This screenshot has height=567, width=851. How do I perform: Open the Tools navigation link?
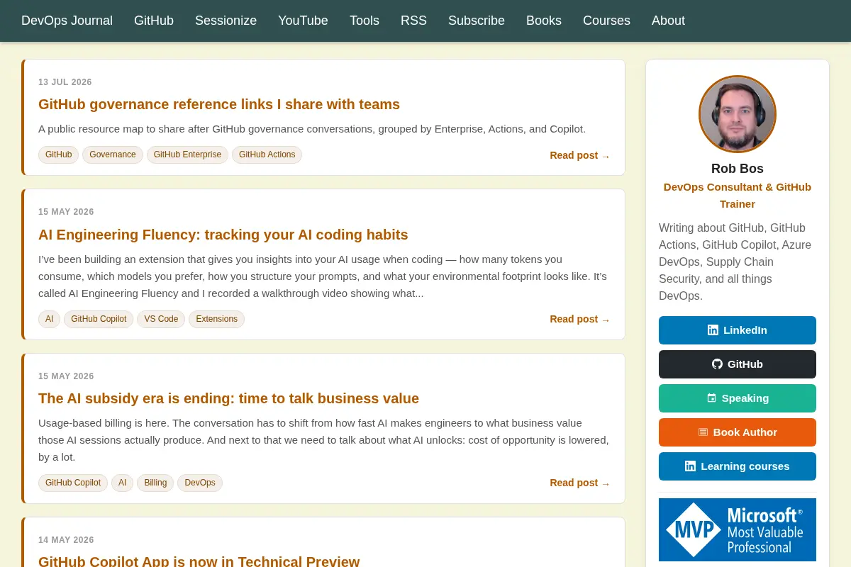pyautogui.click(x=365, y=21)
